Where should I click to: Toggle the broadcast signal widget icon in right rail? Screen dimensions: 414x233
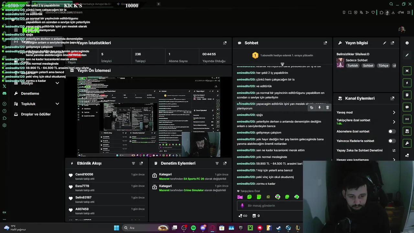click(x=407, y=119)
